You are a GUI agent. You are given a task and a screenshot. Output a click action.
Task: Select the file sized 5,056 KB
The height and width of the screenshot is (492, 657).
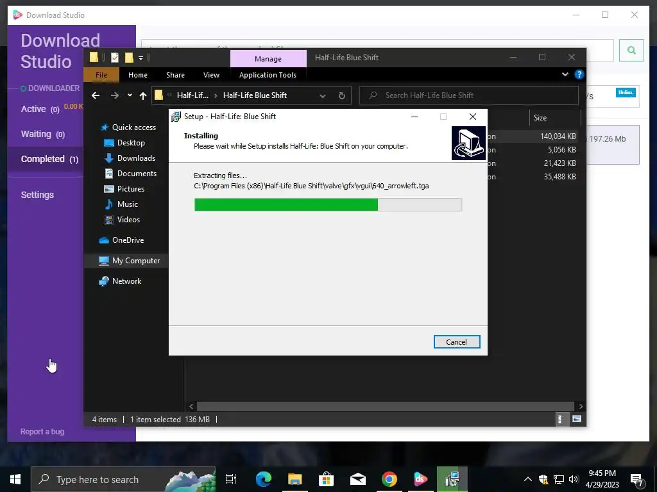[x=562, y=150]
